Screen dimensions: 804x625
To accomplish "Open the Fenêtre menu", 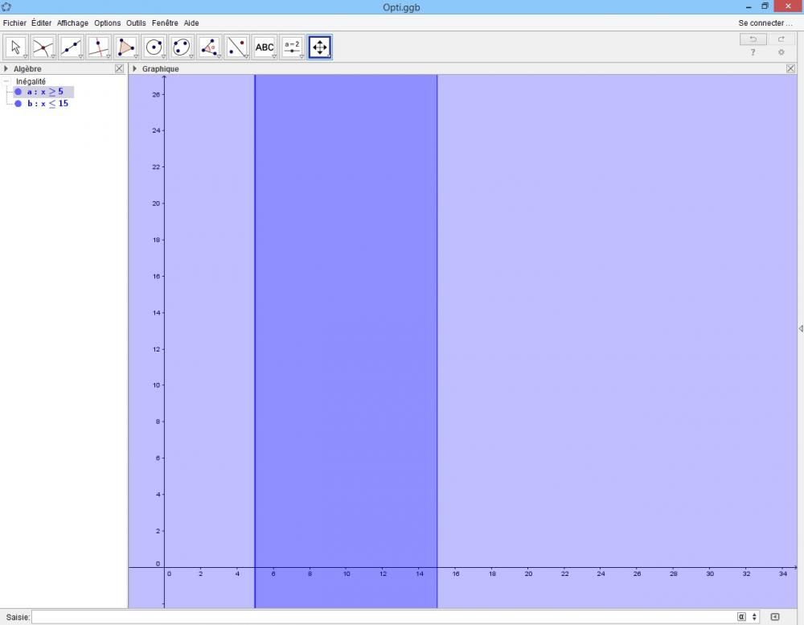I will point(165,23).
